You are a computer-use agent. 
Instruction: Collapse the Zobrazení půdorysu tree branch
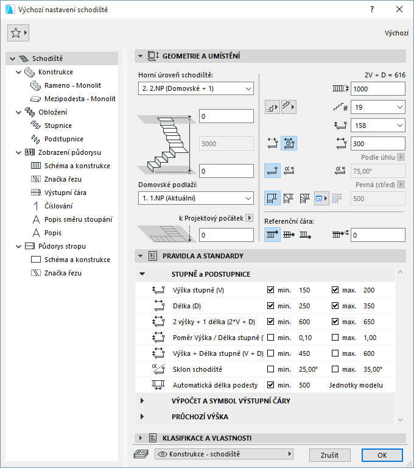pyautogui.click(x=18, y=152)
